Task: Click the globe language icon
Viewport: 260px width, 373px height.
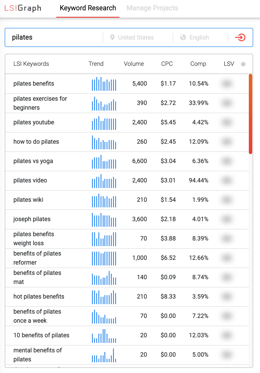Action: pos(183,37)
